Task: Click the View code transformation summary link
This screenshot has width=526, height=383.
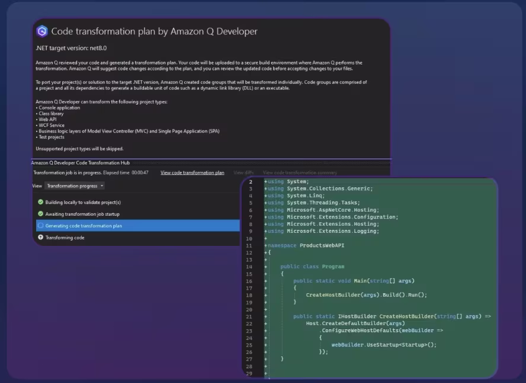Action: pos(300,173)
